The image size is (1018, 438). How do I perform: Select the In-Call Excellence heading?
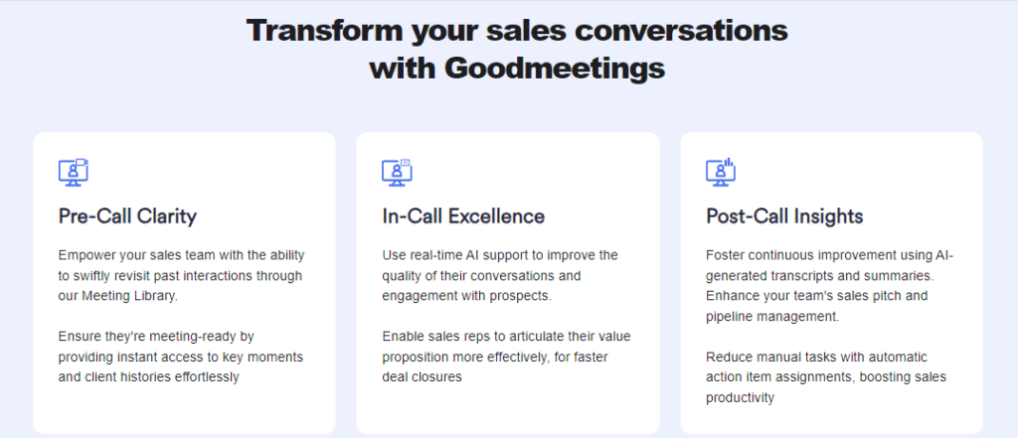(x=463, y=217)
